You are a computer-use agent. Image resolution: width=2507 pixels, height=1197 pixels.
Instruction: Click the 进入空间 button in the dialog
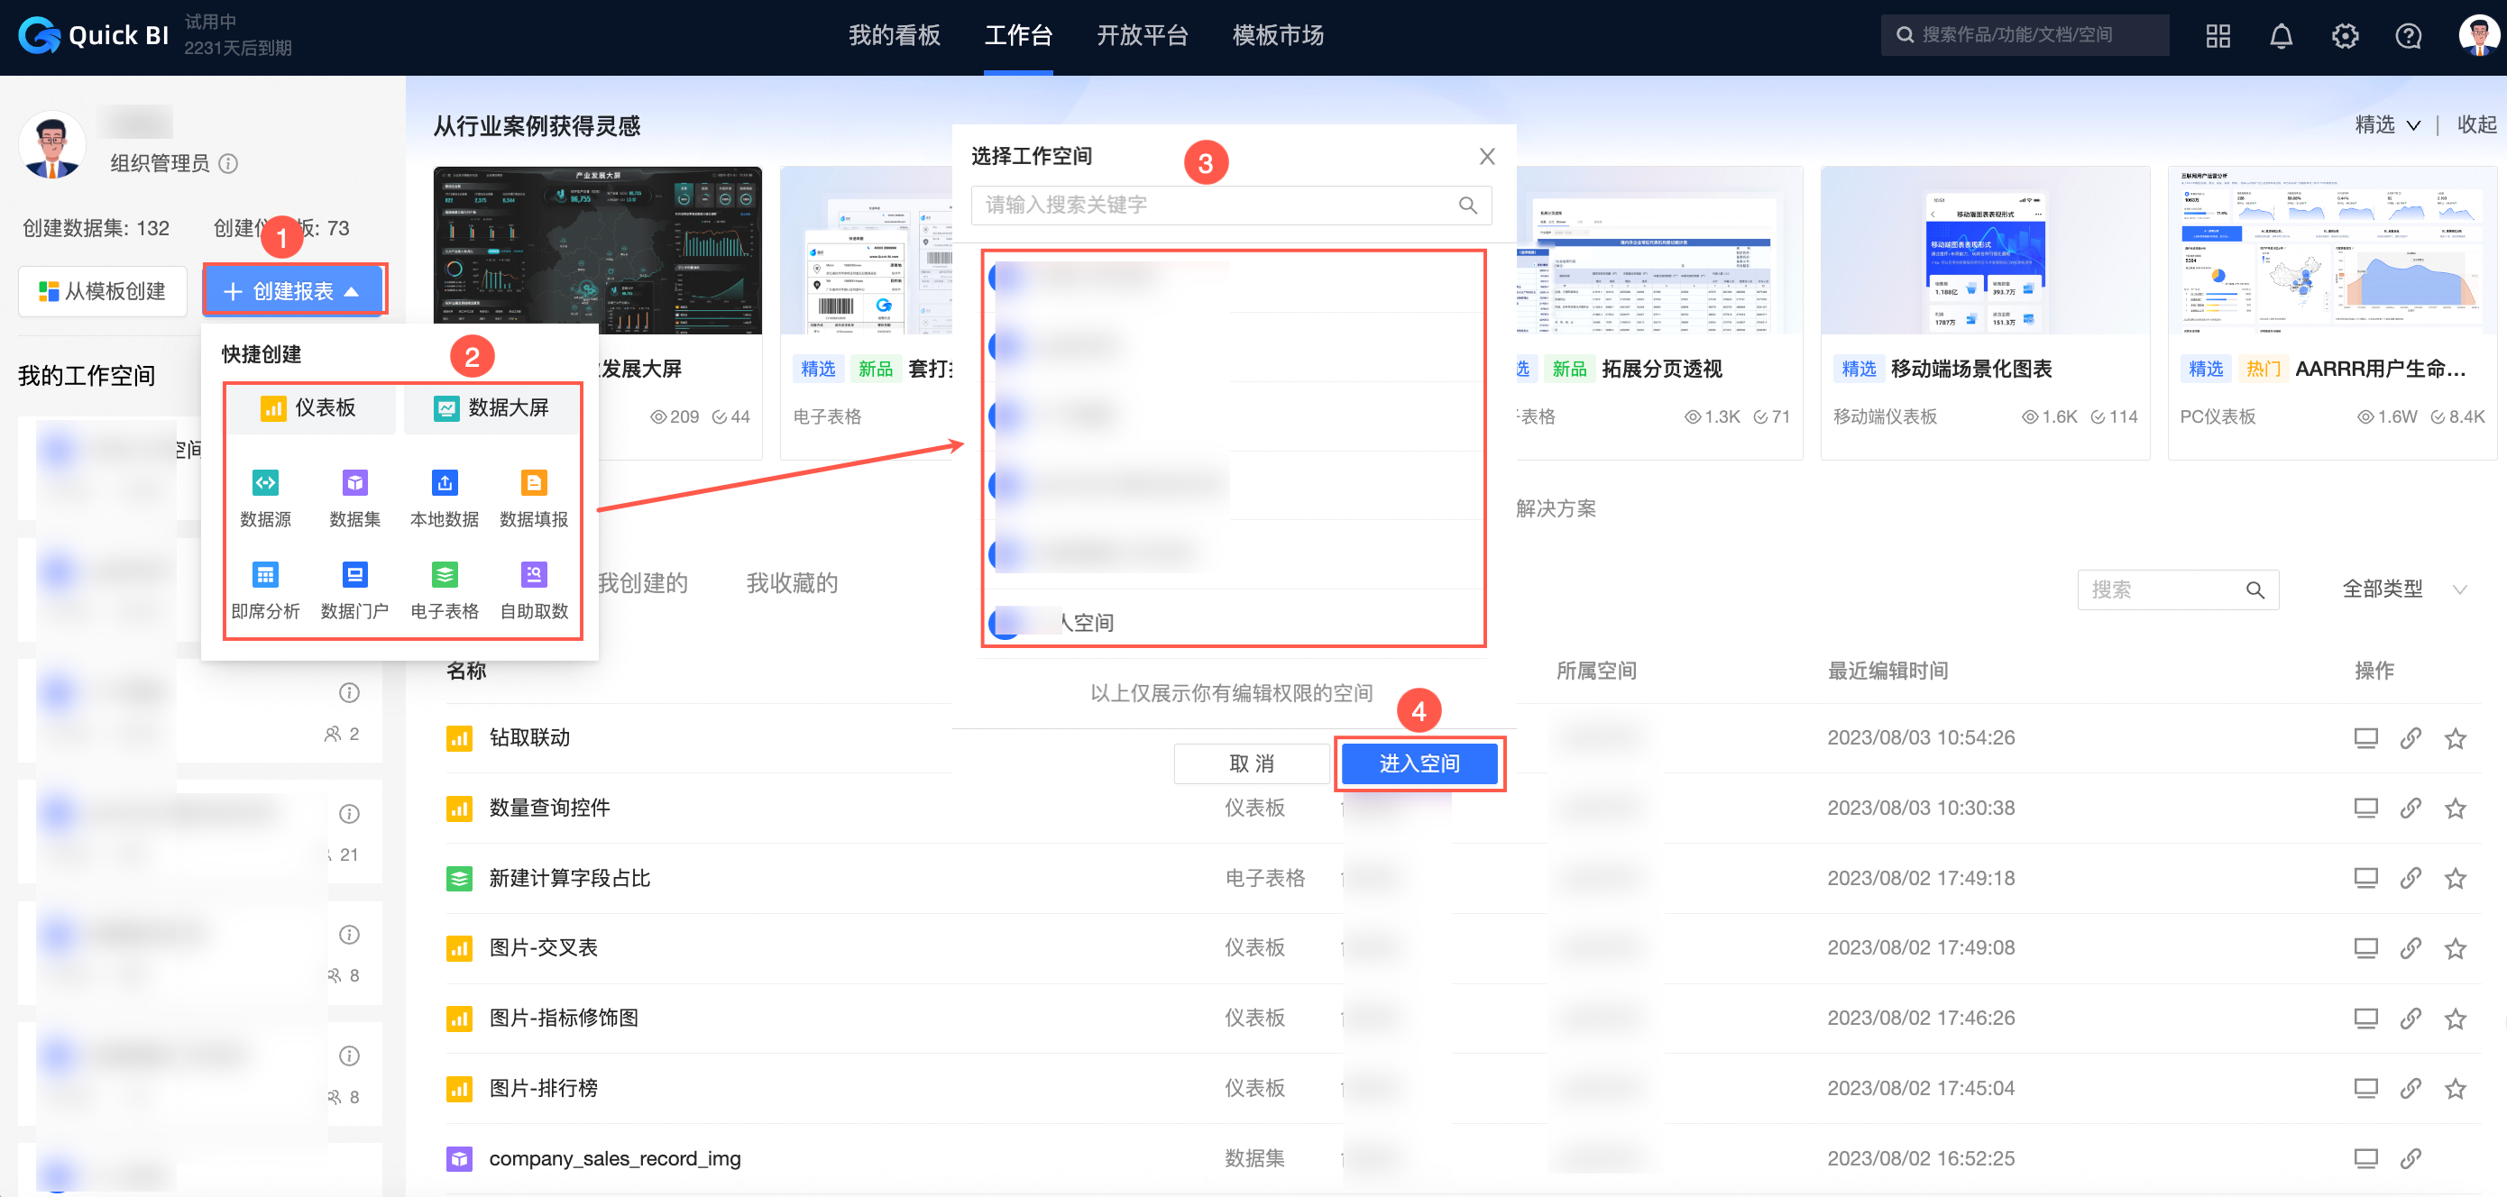pyautogui.click(x=1419, y=763)
